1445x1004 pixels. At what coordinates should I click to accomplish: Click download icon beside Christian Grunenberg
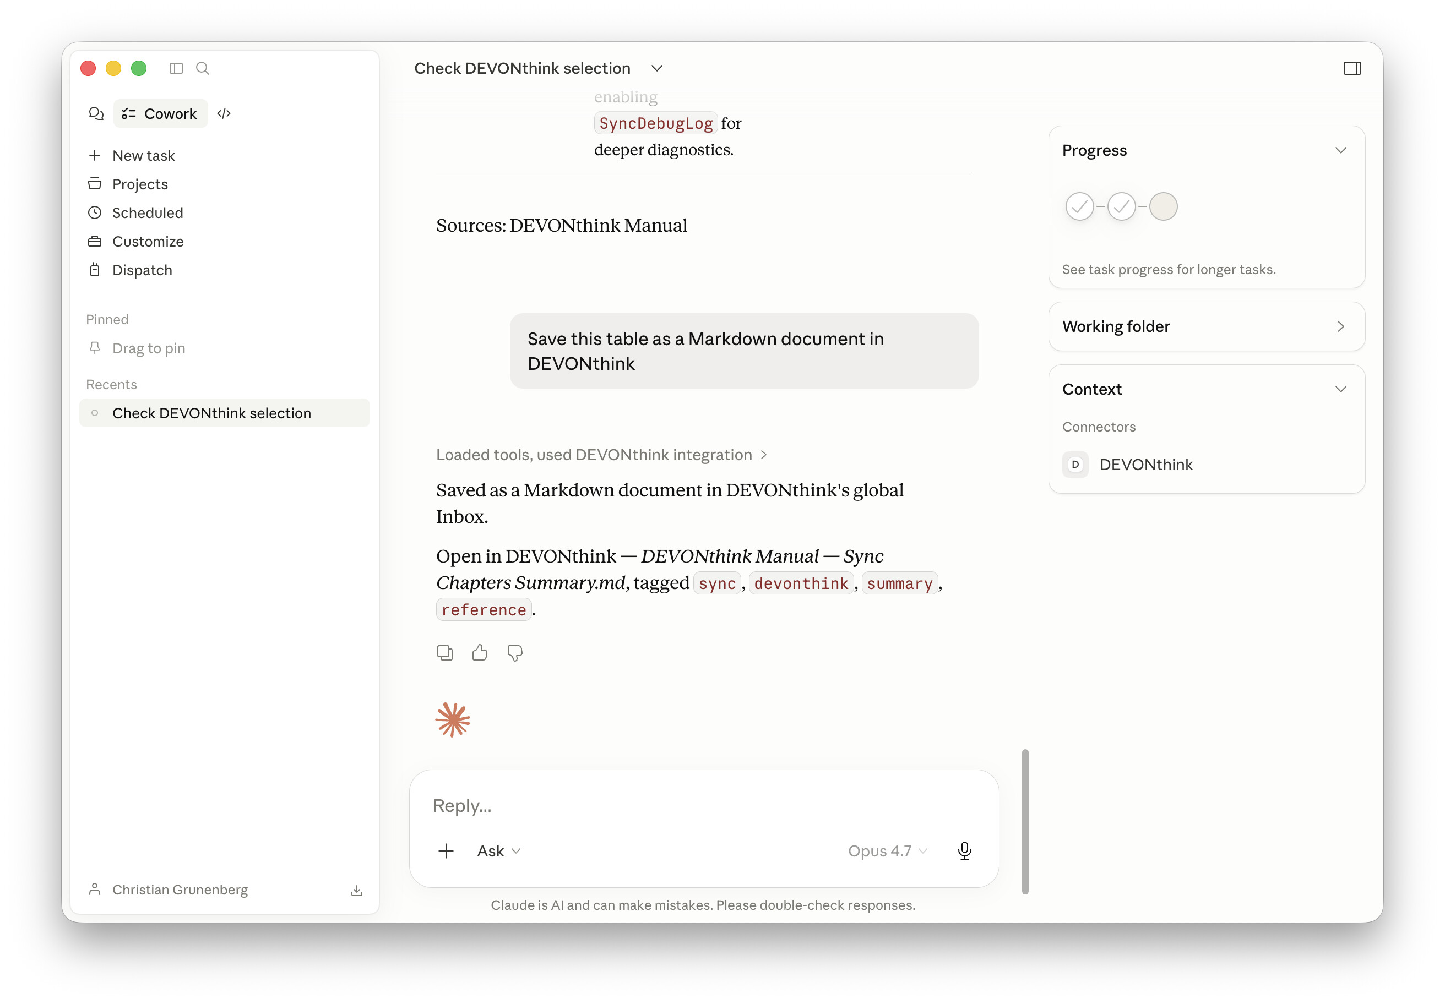(357, 890)
